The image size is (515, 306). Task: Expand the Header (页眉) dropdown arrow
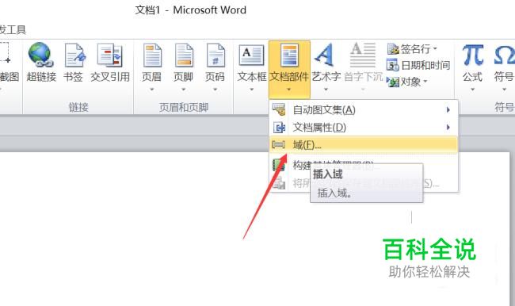tap(152, 90)
